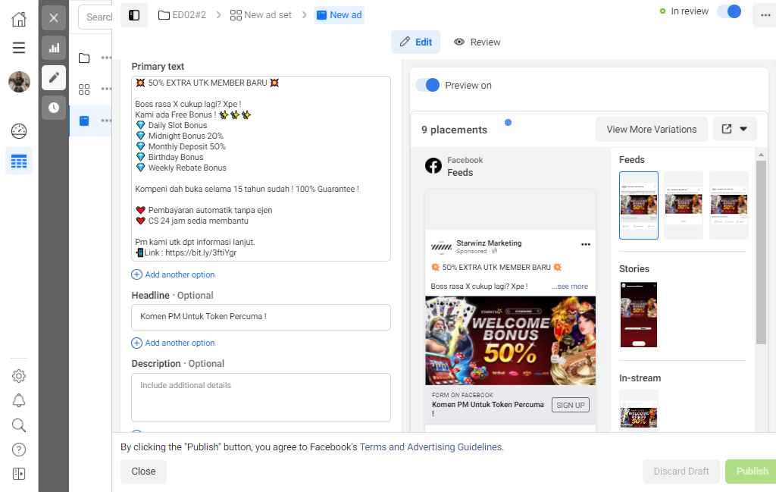Viewport: 776px width, 492px height.
Task: Open the Terms and Advertising Guidelines link
Action: [430, 447]
